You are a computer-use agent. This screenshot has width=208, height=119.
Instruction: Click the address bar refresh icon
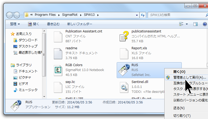click(x=143, y=15)
